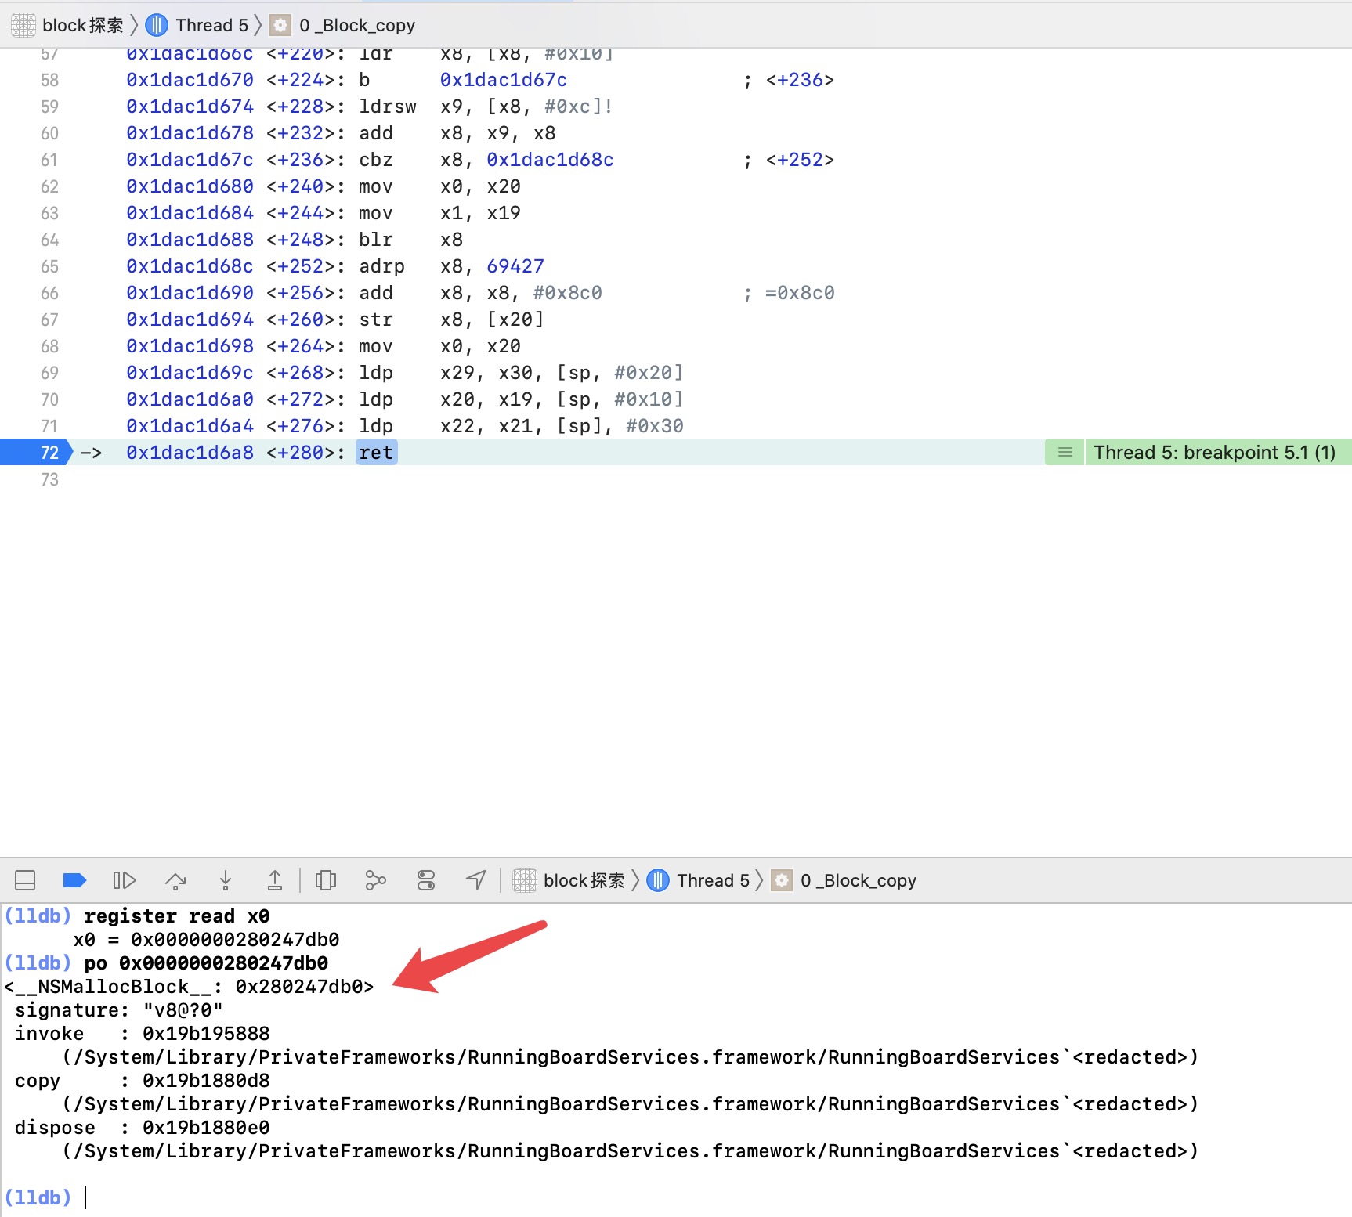The image size is (1352, 1217).
Task: Click the copy address '0x19b1880d8'
Action: [206, 1081]
